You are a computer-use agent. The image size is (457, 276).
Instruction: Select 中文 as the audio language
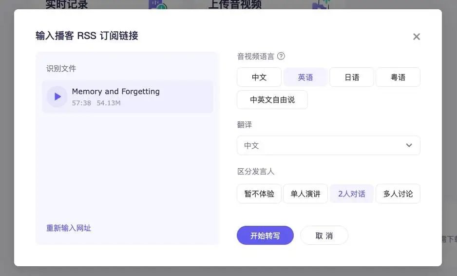(x=259, y=77)
